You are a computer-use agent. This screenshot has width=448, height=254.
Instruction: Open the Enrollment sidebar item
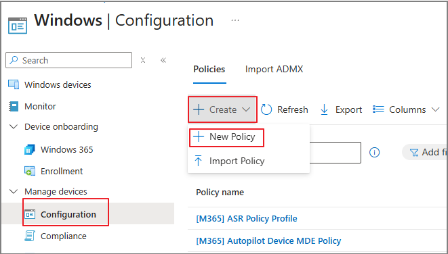pyautogui.click(x=54, y=171)
